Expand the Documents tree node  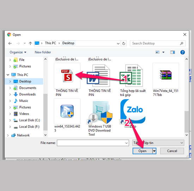click(x=10, y=88)
